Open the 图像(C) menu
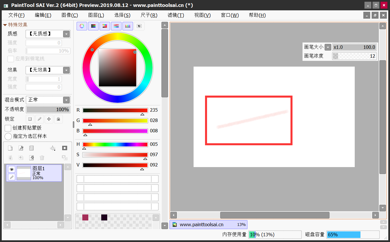This screenshot has height=242, width=390. pyautogui.click(x=70, y=15)
